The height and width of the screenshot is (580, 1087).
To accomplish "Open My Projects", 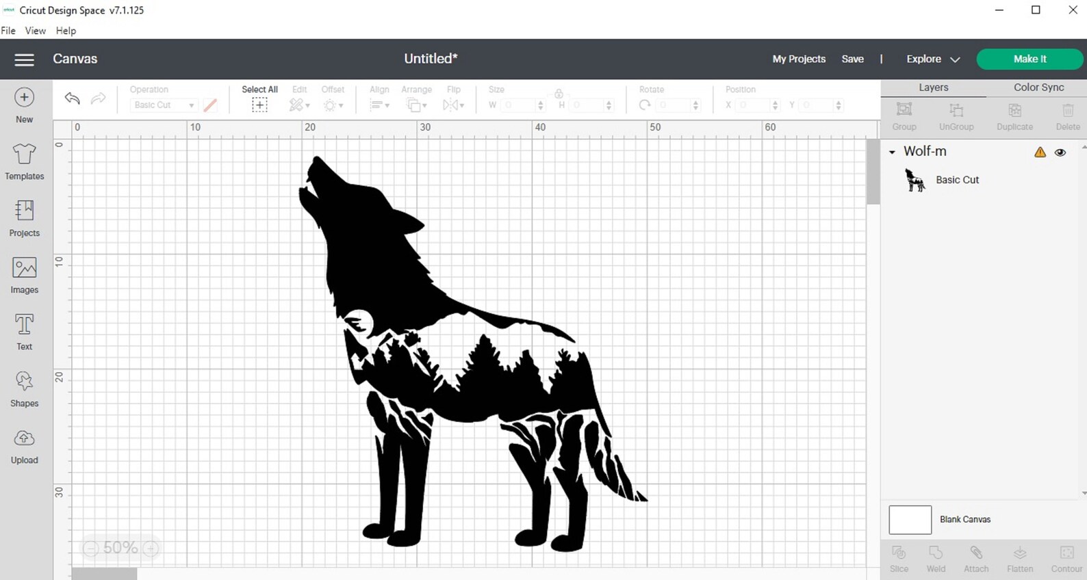I will (x=799, y=60).
